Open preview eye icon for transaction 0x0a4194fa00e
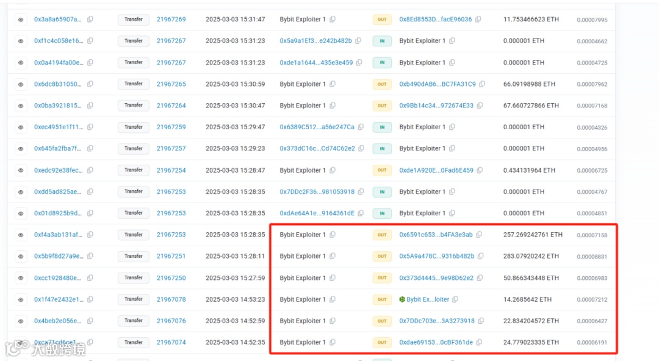This screenshot has width=659, height=361. [21, 63]
